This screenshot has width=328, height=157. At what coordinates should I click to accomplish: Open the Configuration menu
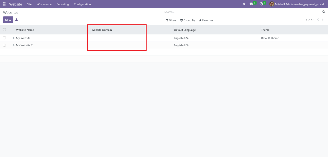tap(82, 4)
